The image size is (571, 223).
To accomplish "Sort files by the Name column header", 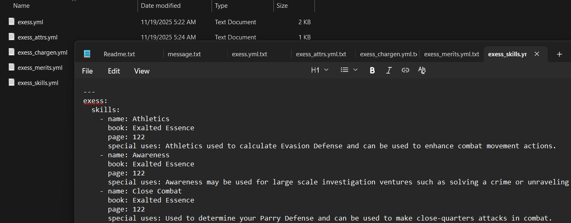I will (x=21, y=6).
